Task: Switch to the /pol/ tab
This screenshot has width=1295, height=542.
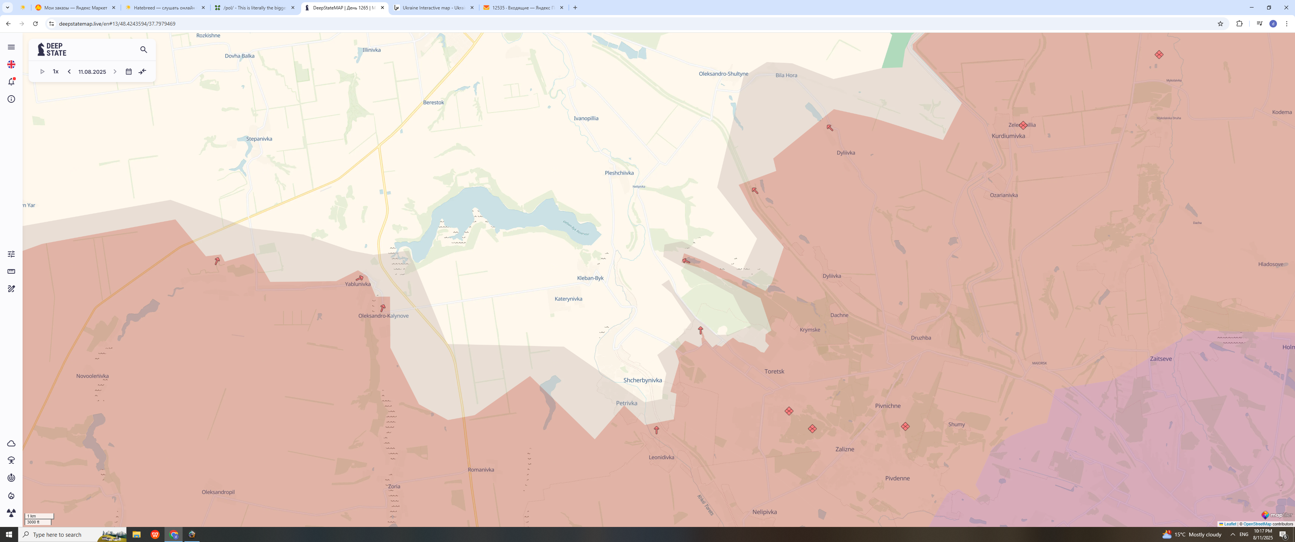Action: pos(255,8)
